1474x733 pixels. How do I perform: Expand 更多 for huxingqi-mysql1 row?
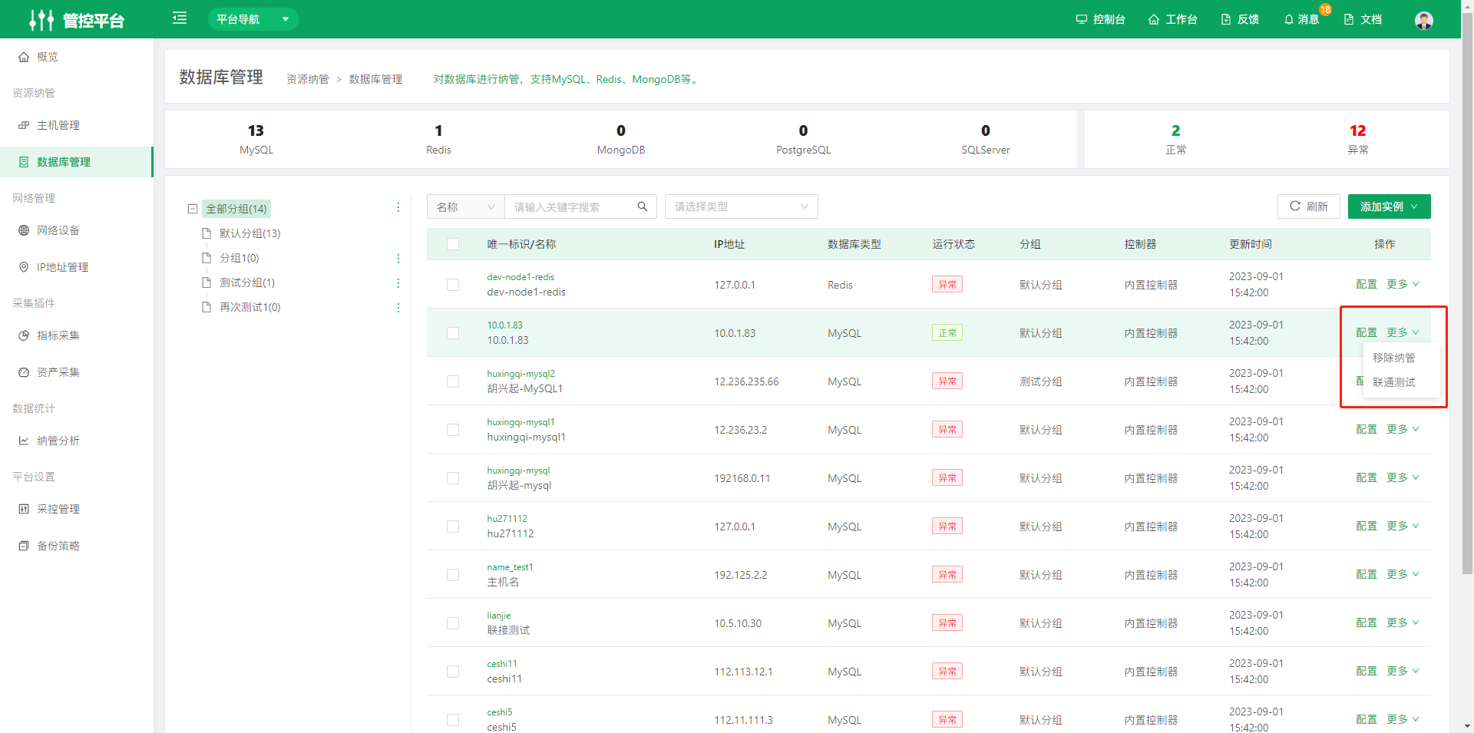pyautogui.click(x=1403, y=429)
